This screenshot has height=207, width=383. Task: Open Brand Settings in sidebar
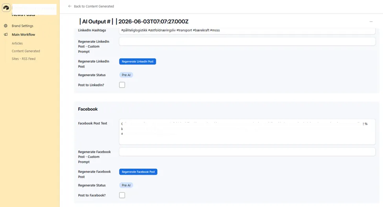pos(22,26)
